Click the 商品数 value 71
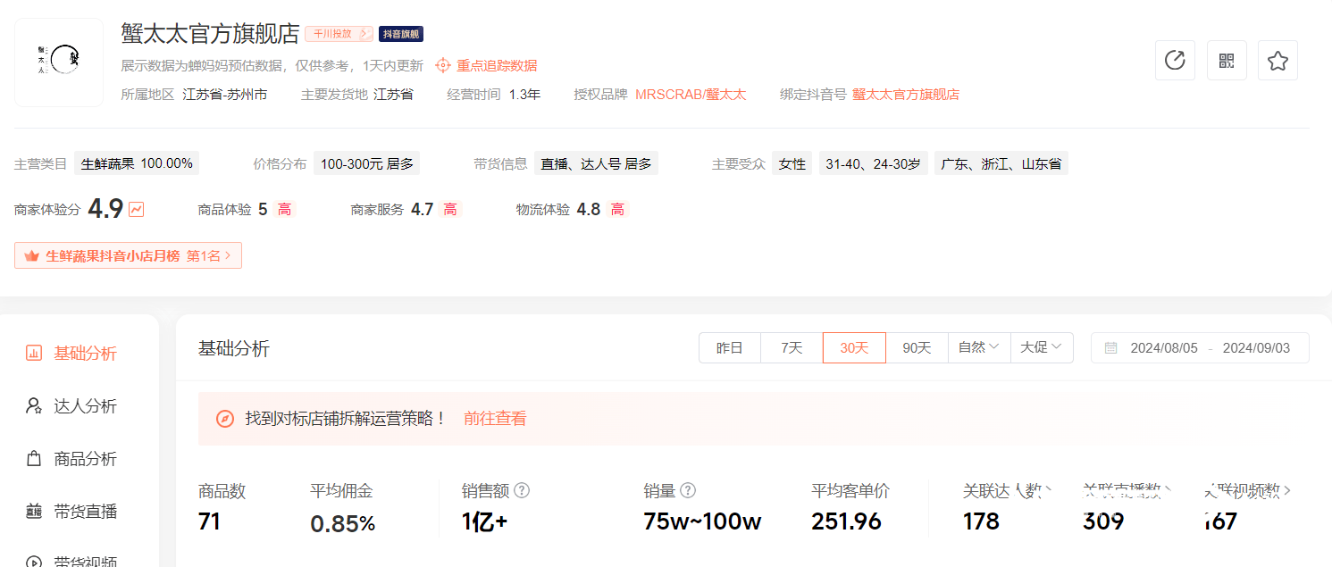 tap(210, 521)
